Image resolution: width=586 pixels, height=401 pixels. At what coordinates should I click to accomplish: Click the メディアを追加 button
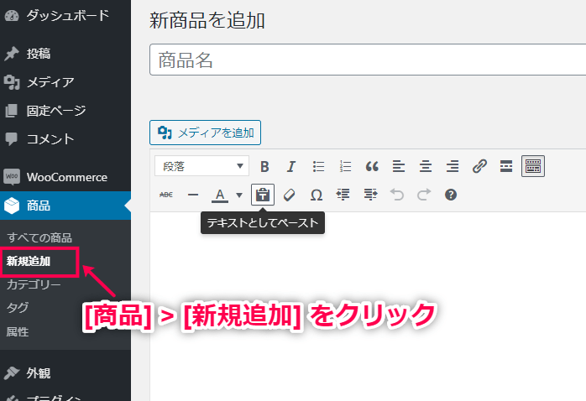click(x=205, y=133)
